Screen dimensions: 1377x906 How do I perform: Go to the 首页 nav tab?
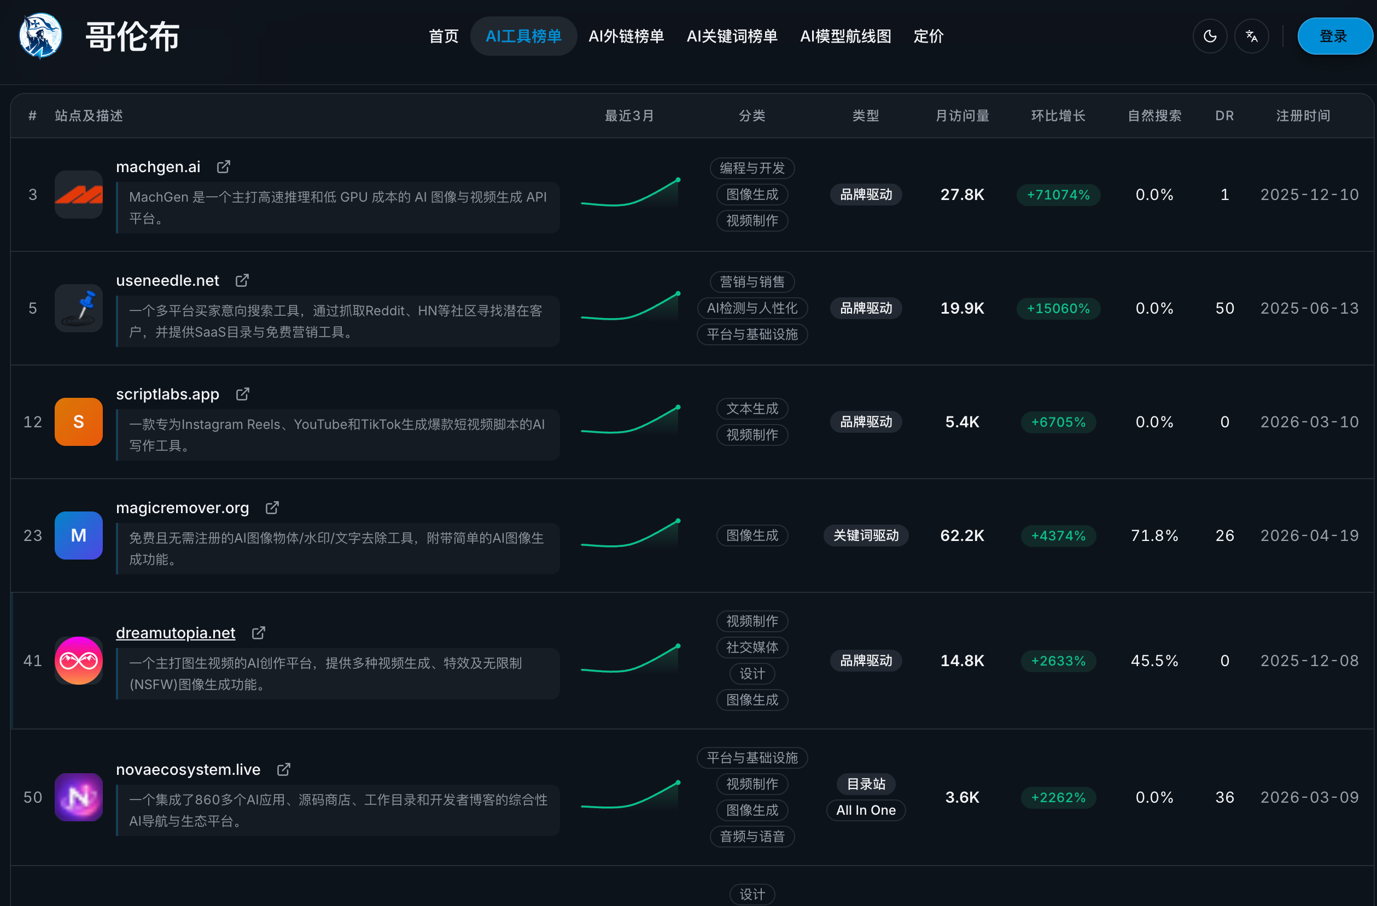[x=444, y=37]
